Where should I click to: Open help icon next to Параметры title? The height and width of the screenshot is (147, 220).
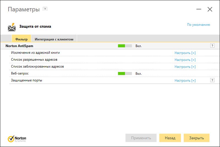45,9
